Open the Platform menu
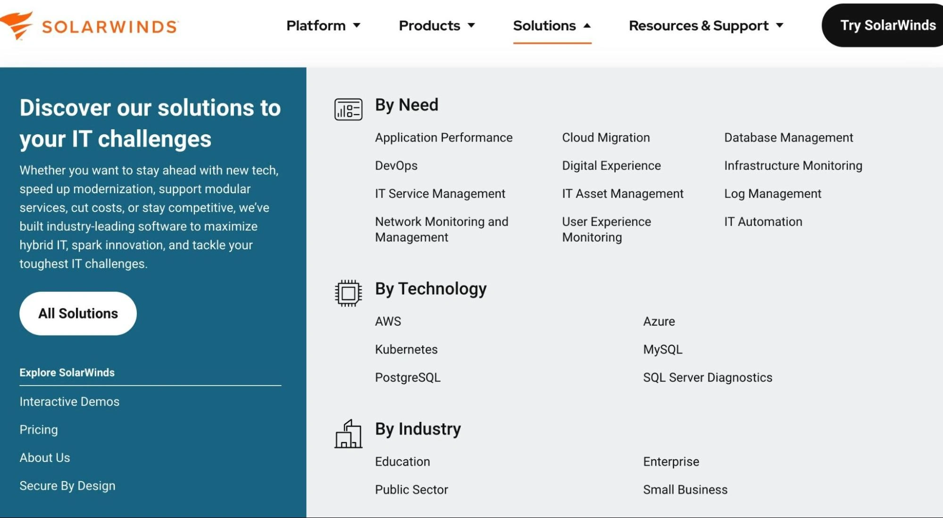The height and width of the screenshot is (518, 943). click(323, 25)
